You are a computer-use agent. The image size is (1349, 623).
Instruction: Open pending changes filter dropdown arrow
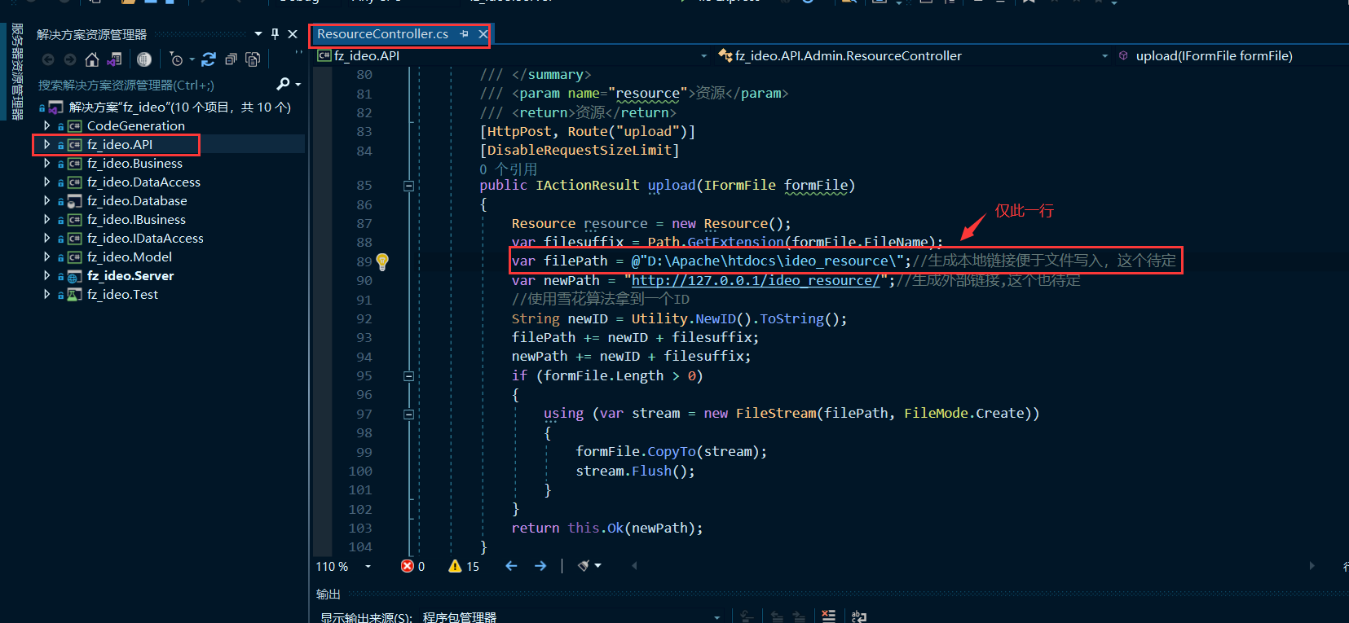click(x=192, y=59)
